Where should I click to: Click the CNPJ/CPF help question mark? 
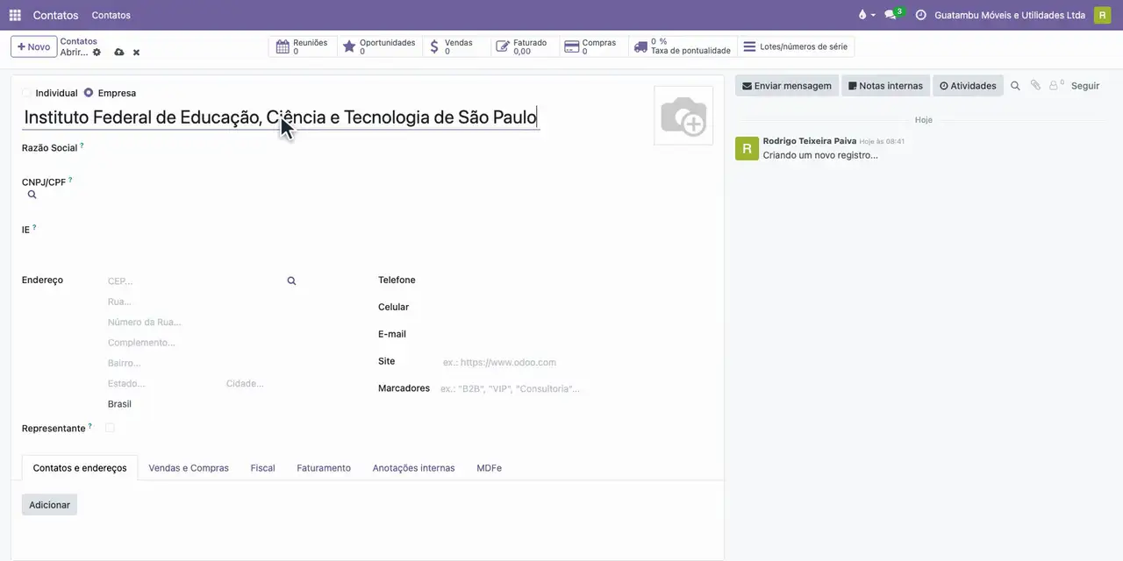(x=70, y=180)
